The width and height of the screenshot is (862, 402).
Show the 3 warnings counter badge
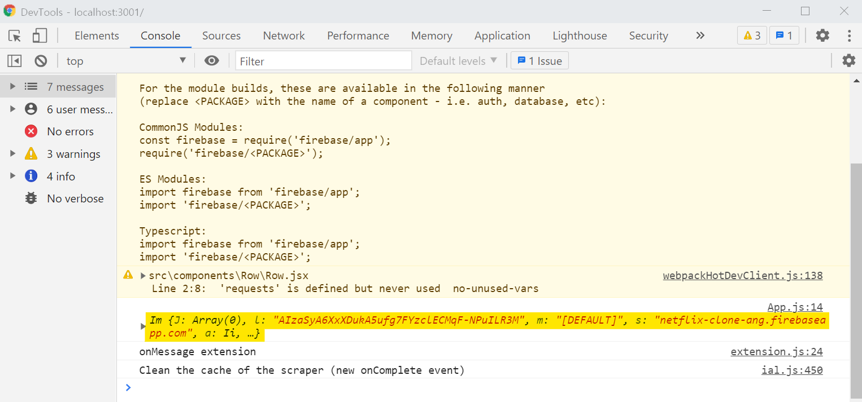tap(752, 36)
